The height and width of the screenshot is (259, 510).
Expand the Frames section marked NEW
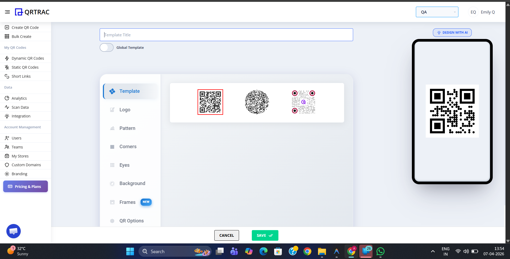tap(127, 202)
